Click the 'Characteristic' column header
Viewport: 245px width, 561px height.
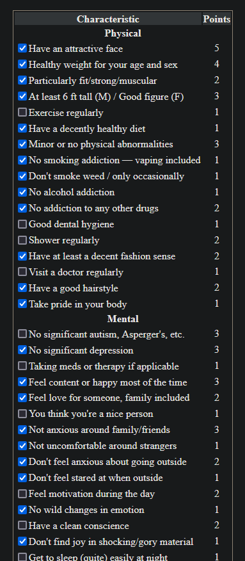pyautogui.click(x=108, y=19)
